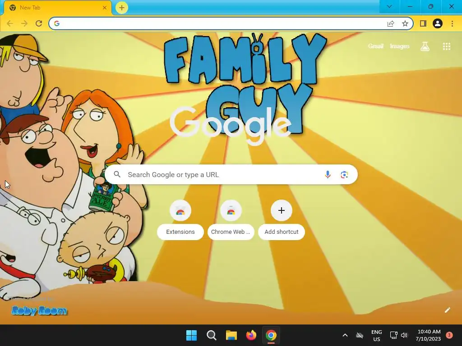Click the Extensions shortcut label
Viewport: 462px width, 346px height.
point(180,232)
